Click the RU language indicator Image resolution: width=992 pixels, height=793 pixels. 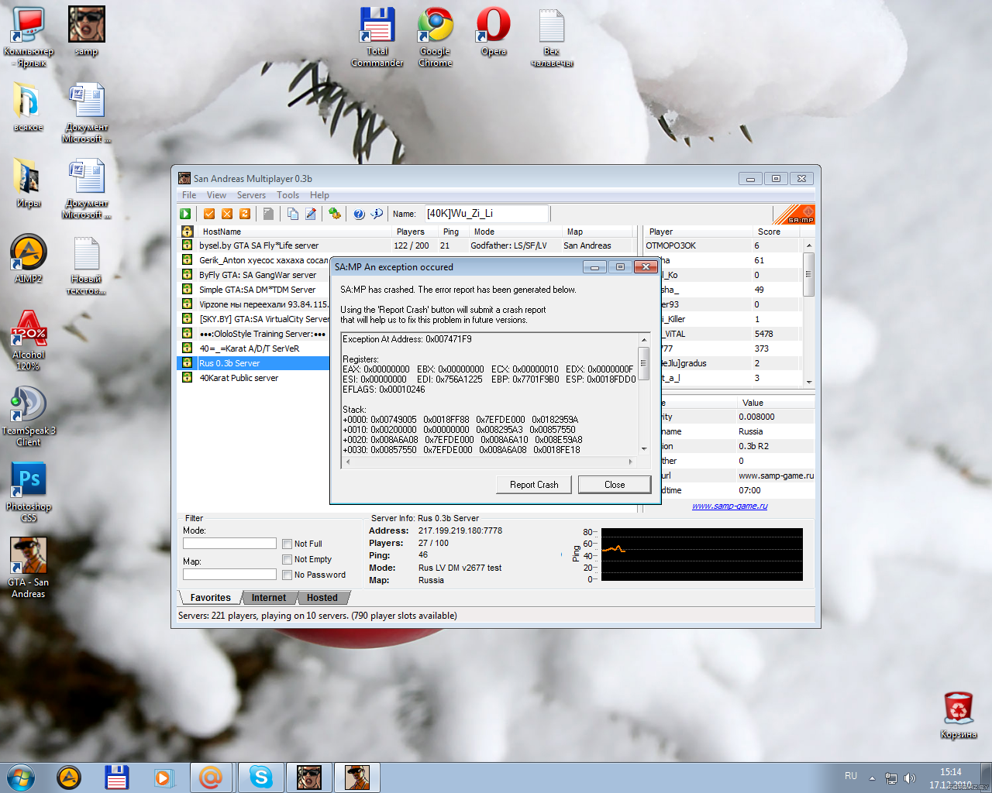point(851,776)
